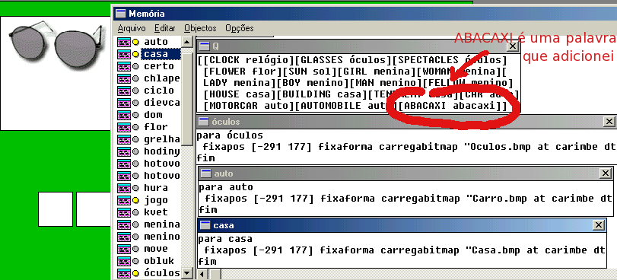Click the "para auto" code line
The width and height of the screenshot is (617, 280).
coord(226,187)
